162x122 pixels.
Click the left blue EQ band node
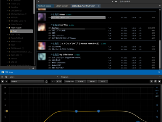pyautogui.click(x=76, y=111)
